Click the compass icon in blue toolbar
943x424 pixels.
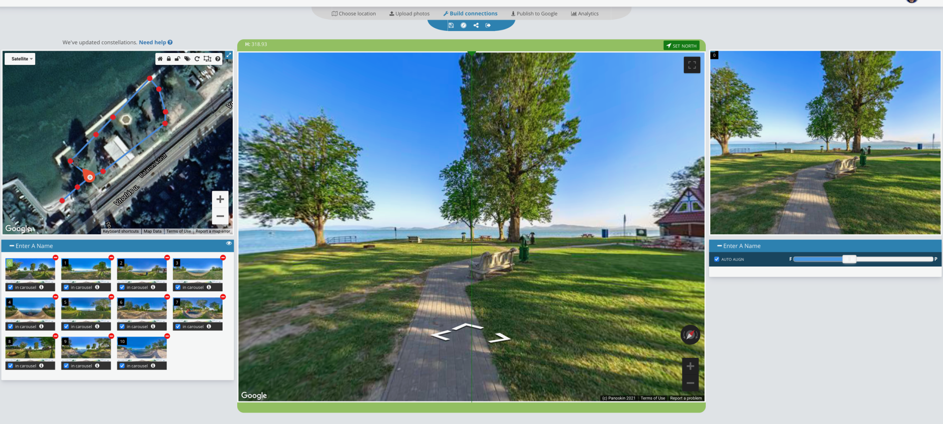click(463, 26)
